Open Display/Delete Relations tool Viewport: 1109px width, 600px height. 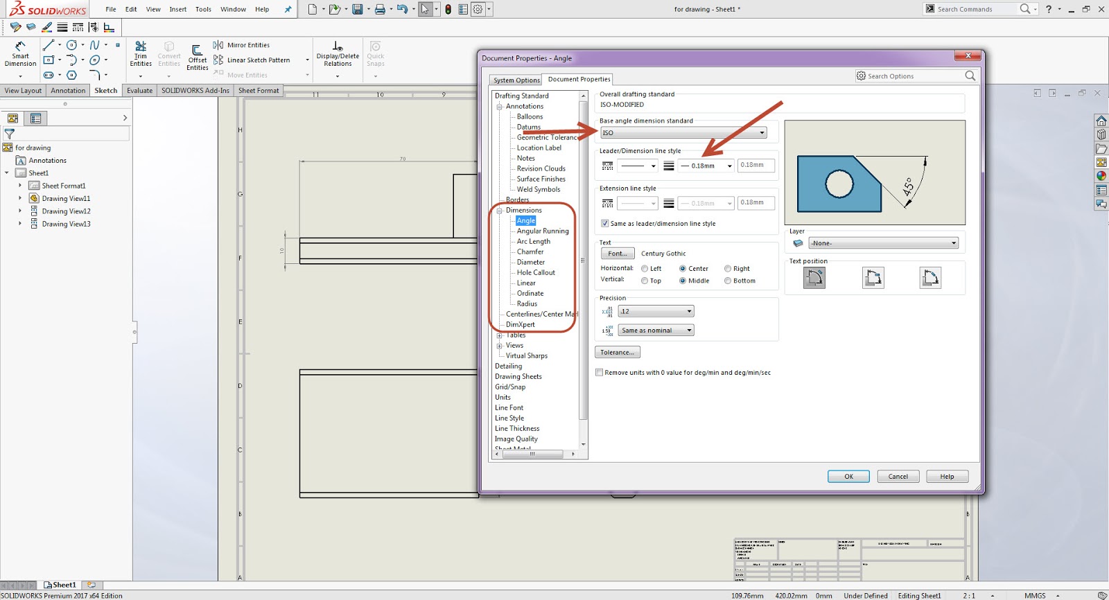338,54
